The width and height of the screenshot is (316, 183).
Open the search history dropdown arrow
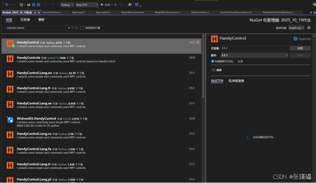click(x=73, y=28)
